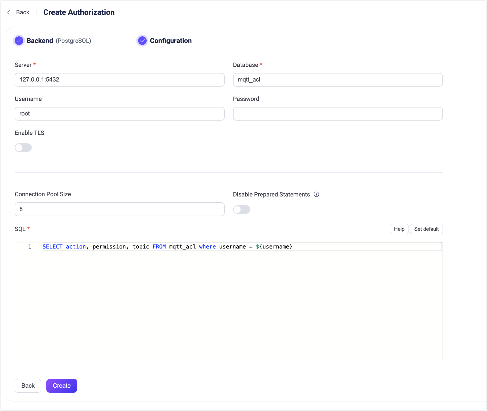Image resolution: width=487 pixels, height=411 pixels.
Task: Click the Configuration step checkmark icon
Action: (x=142, y=41)
